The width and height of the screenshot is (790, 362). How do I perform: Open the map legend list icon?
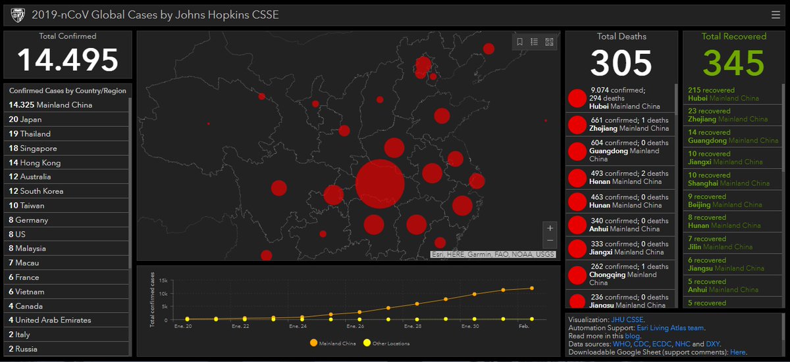click(535, 42)
